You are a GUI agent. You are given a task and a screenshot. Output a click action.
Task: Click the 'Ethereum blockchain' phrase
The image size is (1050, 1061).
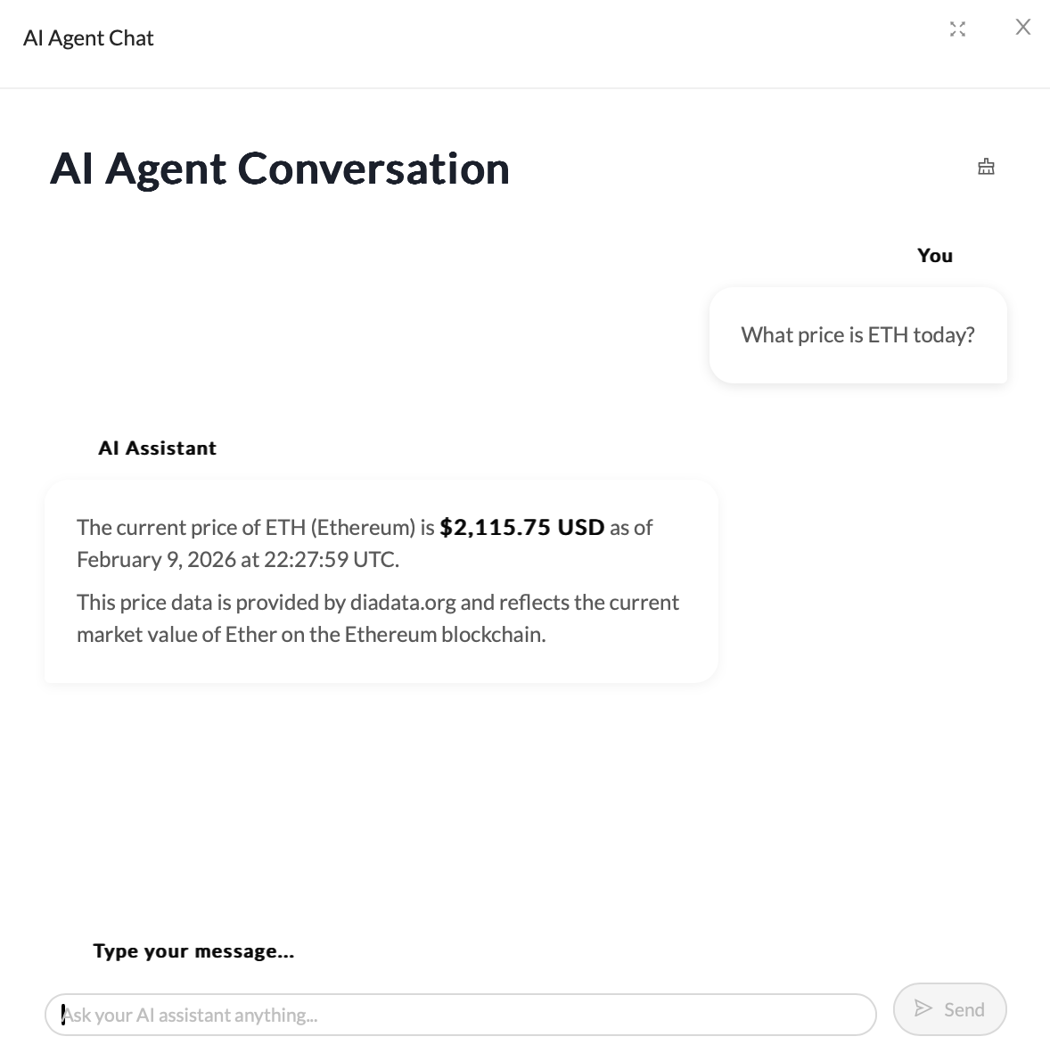click(444, 635)
